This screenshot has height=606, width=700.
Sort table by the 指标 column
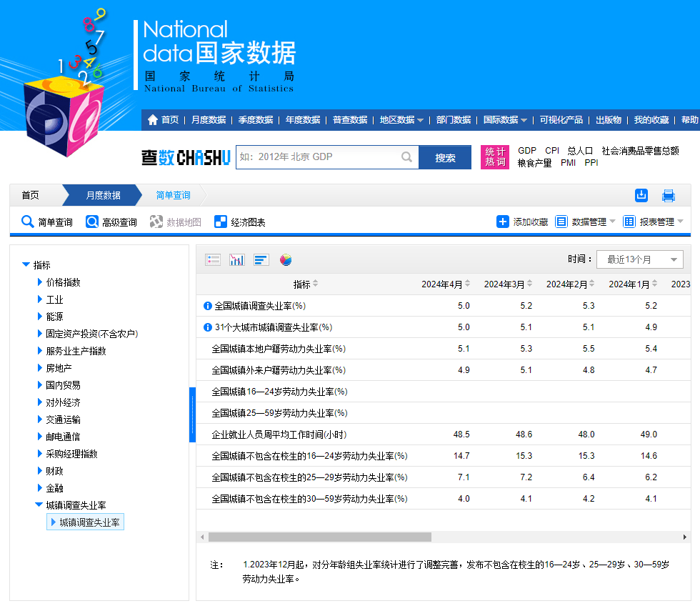point(315,284)
